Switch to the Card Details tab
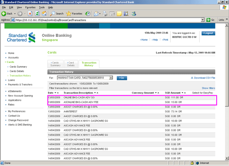The image size is (229, 166). click(x=71, y=64)
